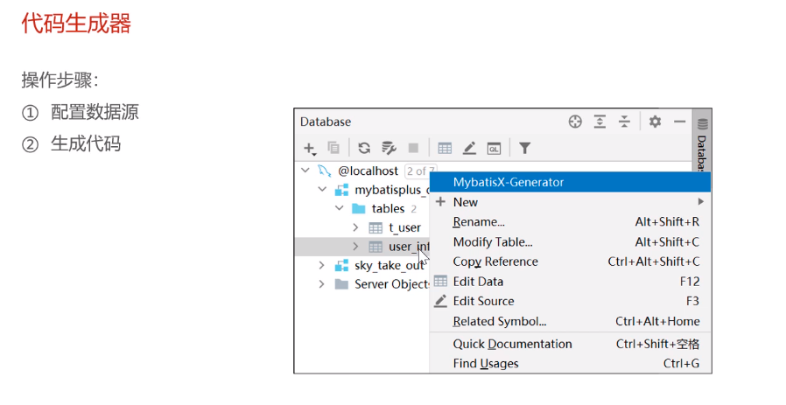This screenshot has width=786, height=405.
Task: Open Database panel settings gear
Action: [655, 122]
